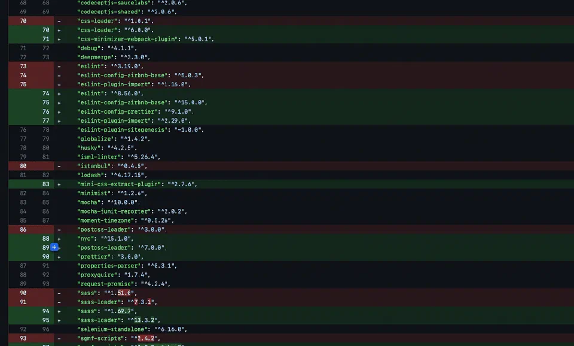The width and height of the screenshot is (574, 346).
Task: Click new line number 71 beside css-minimizer-webpack-plugin
Action: pos(46,39)
